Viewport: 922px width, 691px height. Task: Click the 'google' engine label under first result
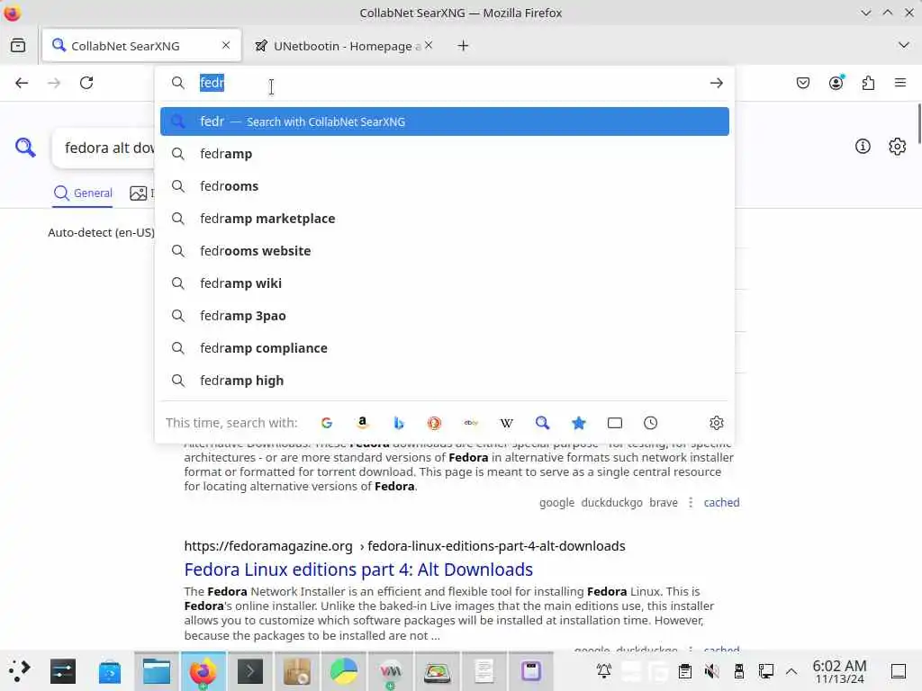click(x=556, y=503)
